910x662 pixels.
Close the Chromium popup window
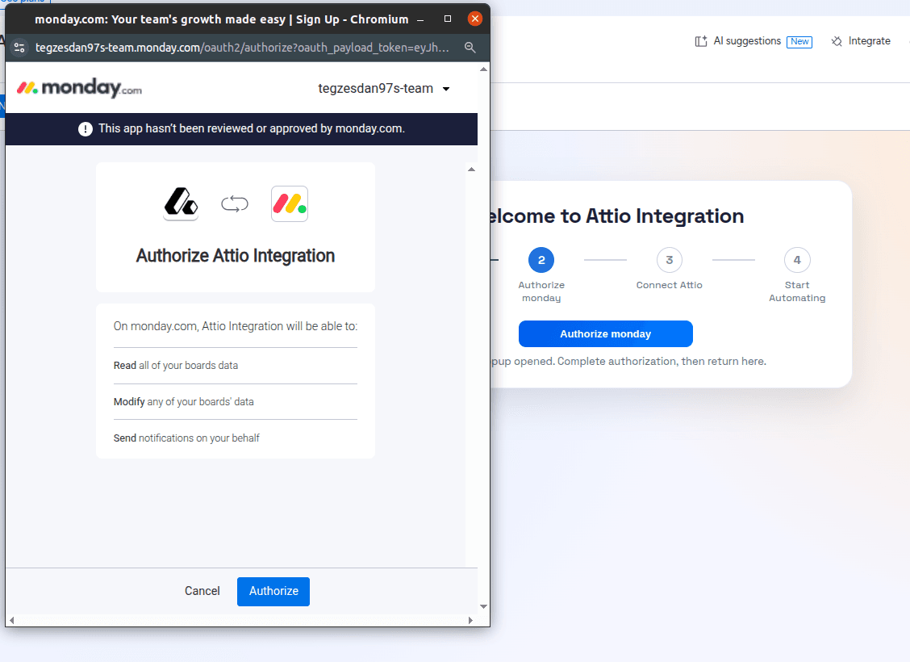pyautogui.click(x=474, y=19)
